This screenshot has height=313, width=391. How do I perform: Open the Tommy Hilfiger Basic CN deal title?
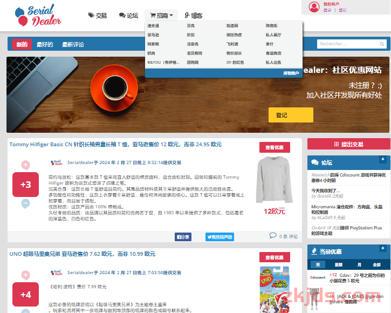(115, 144)
